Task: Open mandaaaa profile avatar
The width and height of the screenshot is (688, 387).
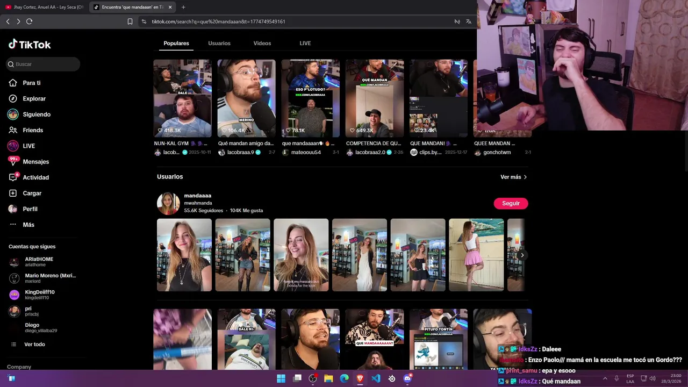Action: pyautogui.click(x=168, y=203)
